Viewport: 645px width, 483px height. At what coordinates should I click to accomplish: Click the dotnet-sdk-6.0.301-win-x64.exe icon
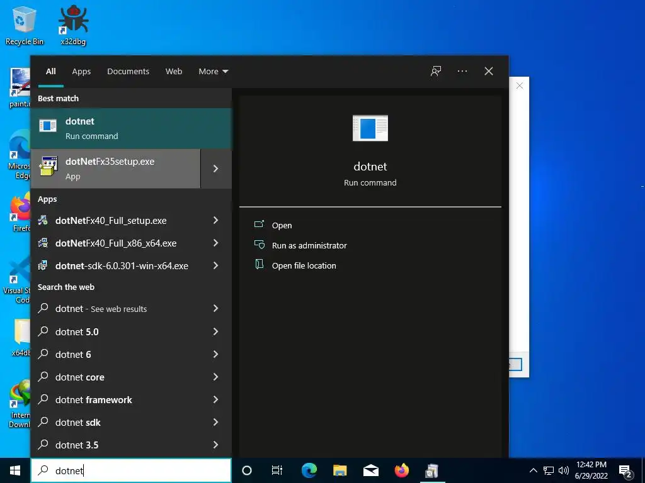[x=43, y=266]
